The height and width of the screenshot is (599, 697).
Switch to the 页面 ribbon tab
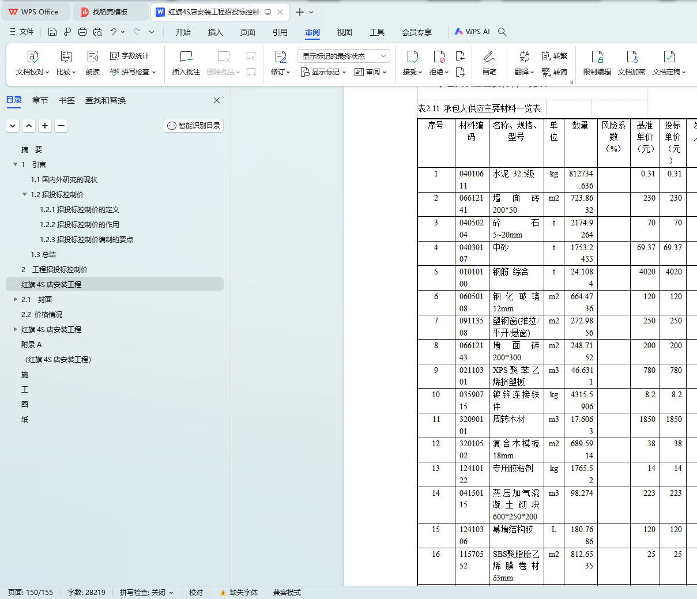248,32
